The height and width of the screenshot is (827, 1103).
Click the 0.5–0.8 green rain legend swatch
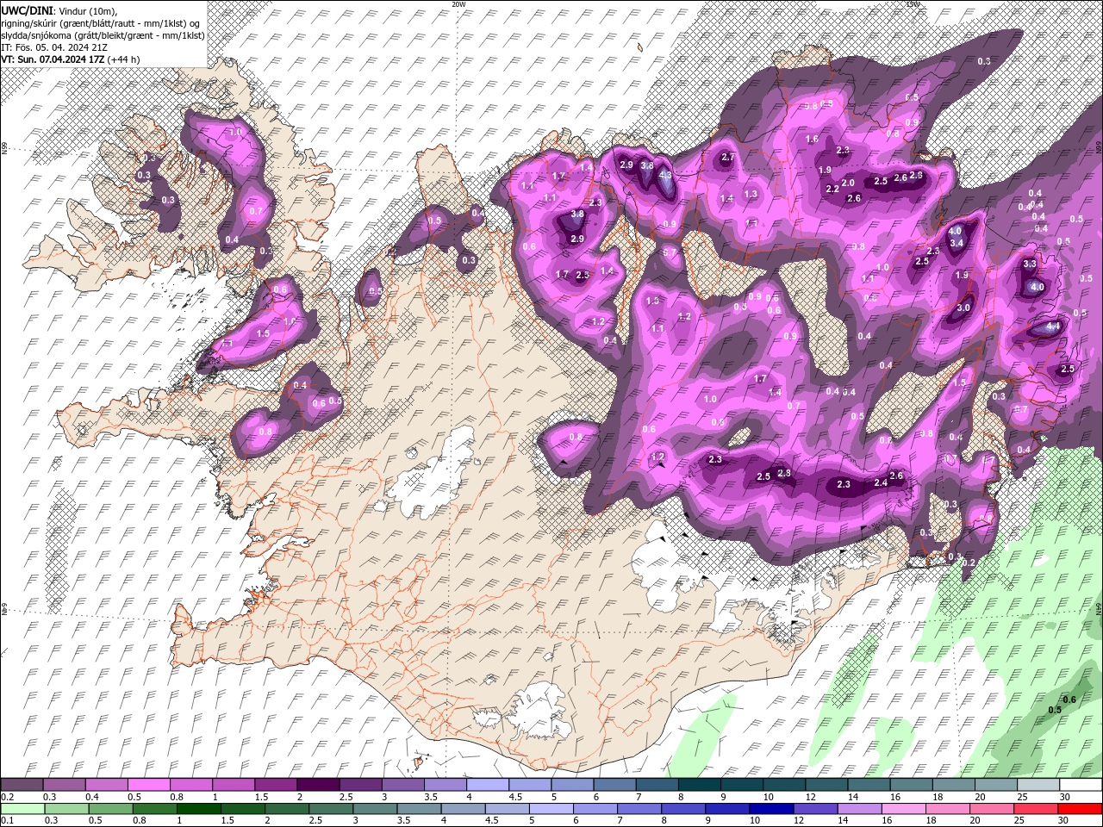point(110,809)
